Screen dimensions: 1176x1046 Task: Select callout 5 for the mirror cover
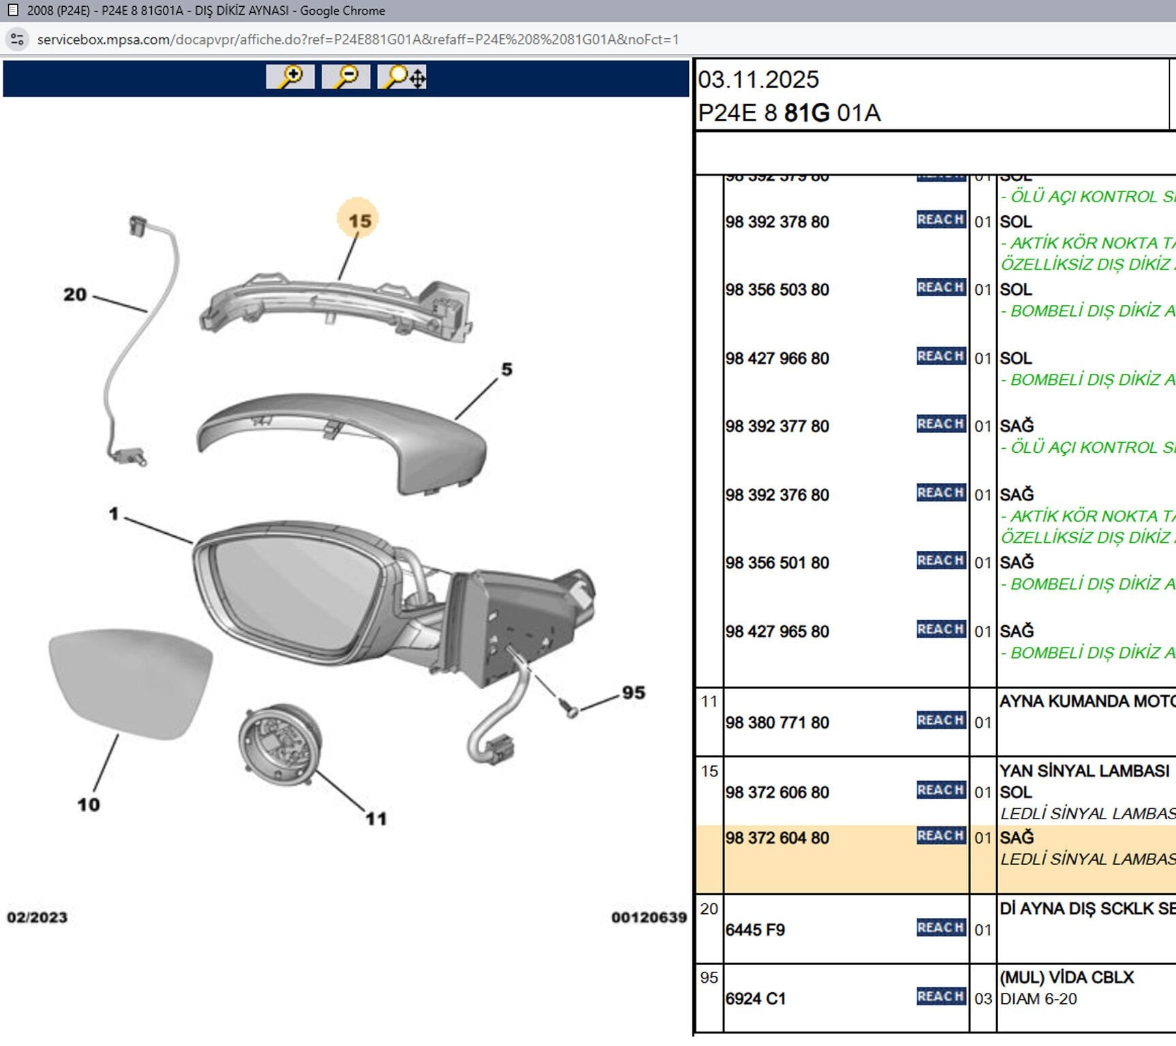(x=507, y=369)
